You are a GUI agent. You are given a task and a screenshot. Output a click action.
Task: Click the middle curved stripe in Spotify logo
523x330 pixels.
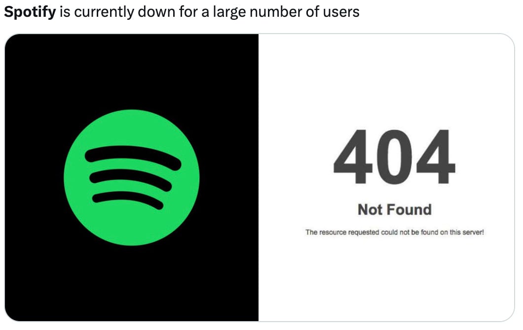130,179
